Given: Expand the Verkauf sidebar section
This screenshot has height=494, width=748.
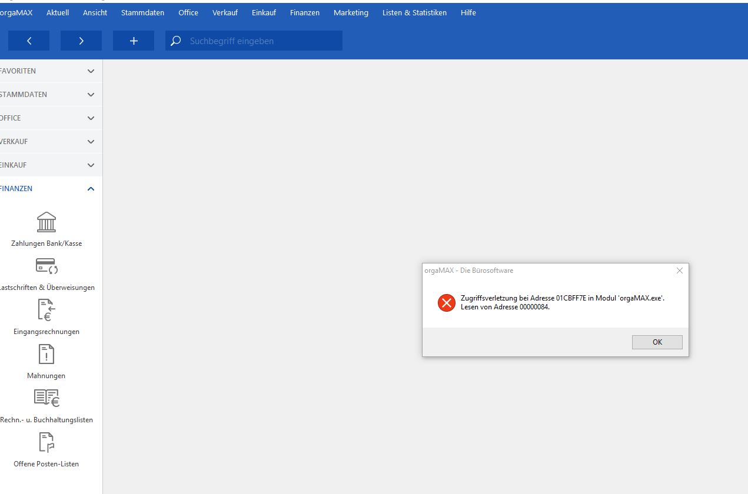Looking at the screenshot, I should pyautogui.click(x=51, y=142).
